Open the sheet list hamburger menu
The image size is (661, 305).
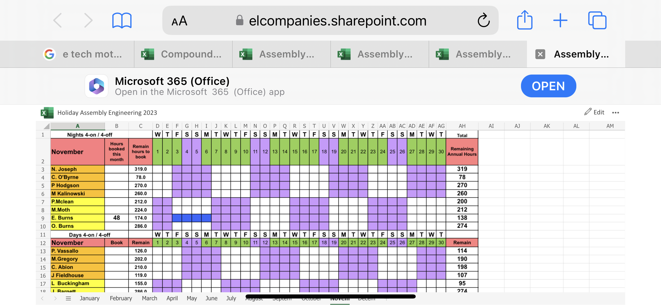(68, 298)
